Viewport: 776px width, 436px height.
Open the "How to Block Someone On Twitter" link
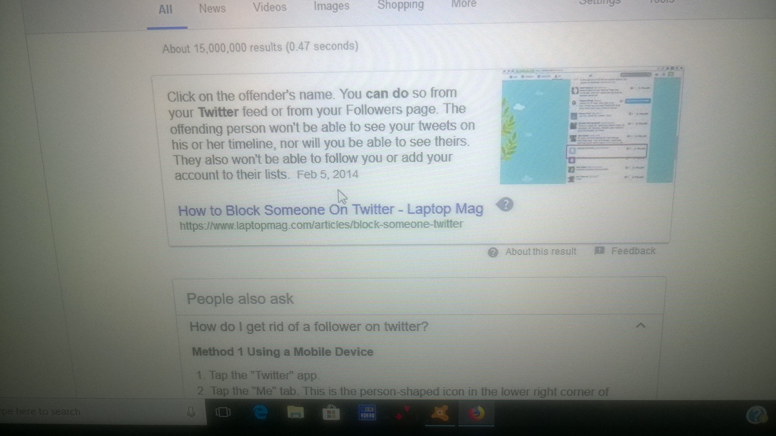(x=330, y=209)
